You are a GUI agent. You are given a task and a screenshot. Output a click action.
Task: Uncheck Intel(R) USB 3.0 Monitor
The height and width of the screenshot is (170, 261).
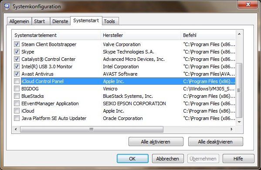[17, 67]
